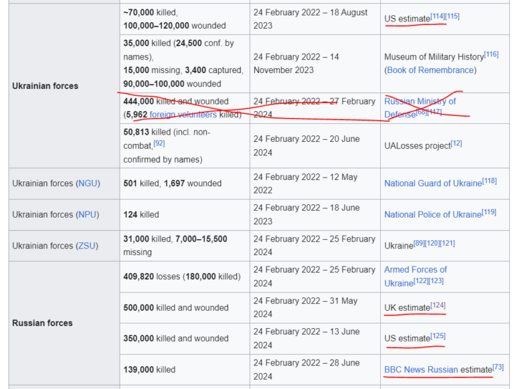Follow the Book of Remembrance link
Viewport: 514px width, 389px height.
pyautogui.click(x=430, y=70)
